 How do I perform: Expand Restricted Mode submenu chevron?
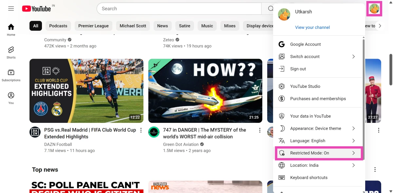353,153
